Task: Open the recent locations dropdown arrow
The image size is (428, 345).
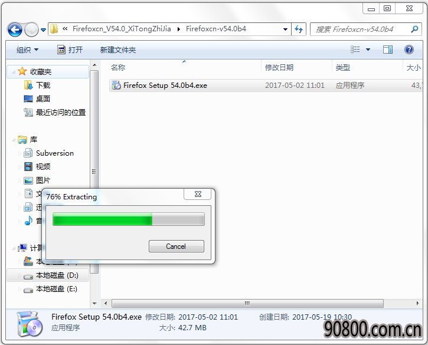Action: coord(43,29)
